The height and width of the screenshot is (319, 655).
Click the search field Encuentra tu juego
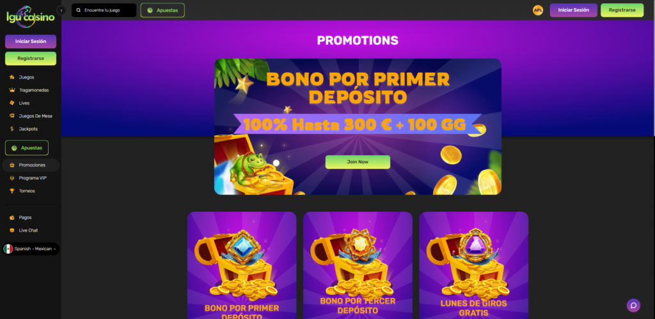104,10
